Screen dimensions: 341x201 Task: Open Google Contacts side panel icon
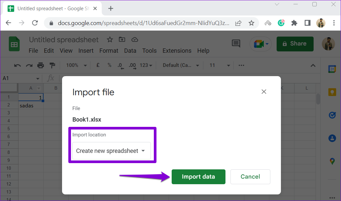pos(332,138)
